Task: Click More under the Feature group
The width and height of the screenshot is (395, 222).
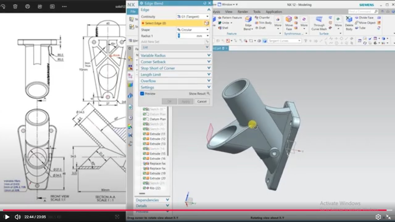Action: 278,23
